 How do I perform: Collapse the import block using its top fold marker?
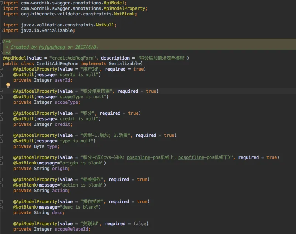1,3
